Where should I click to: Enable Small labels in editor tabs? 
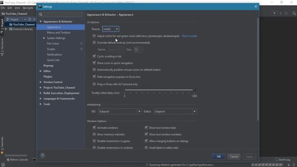pyautogui.click(x=146, y=148)
